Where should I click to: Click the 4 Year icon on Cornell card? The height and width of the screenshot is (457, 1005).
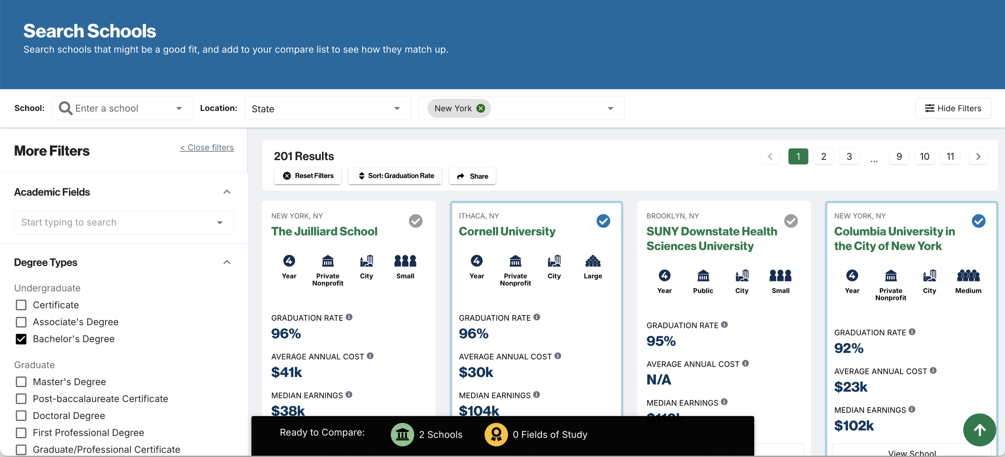[x=477, y=261]
